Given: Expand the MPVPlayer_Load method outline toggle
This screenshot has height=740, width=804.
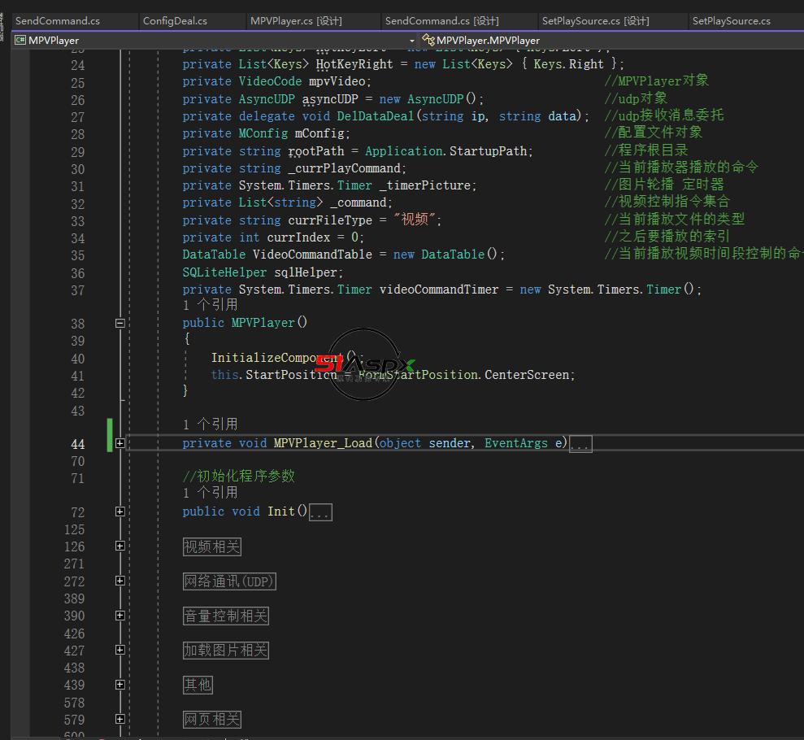Looking at the screenshot, I should pos(120,443).
